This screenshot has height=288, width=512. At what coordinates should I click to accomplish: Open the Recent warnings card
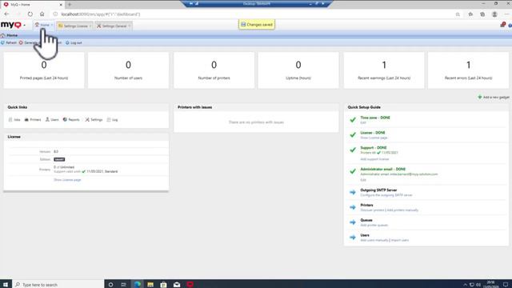click(x=384, y=70)
